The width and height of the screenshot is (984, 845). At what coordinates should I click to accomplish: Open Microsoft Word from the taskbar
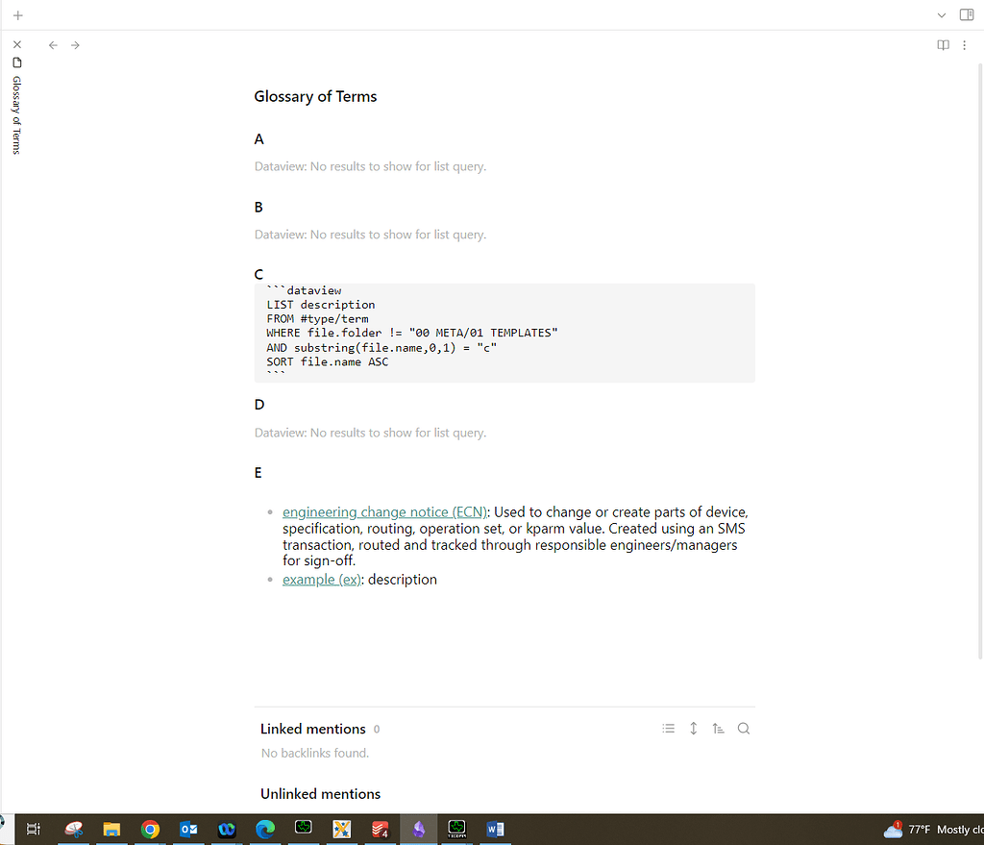click(496, 829)
